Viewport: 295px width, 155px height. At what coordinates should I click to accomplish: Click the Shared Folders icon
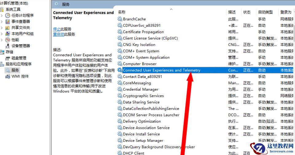click(x=7, y=28)
